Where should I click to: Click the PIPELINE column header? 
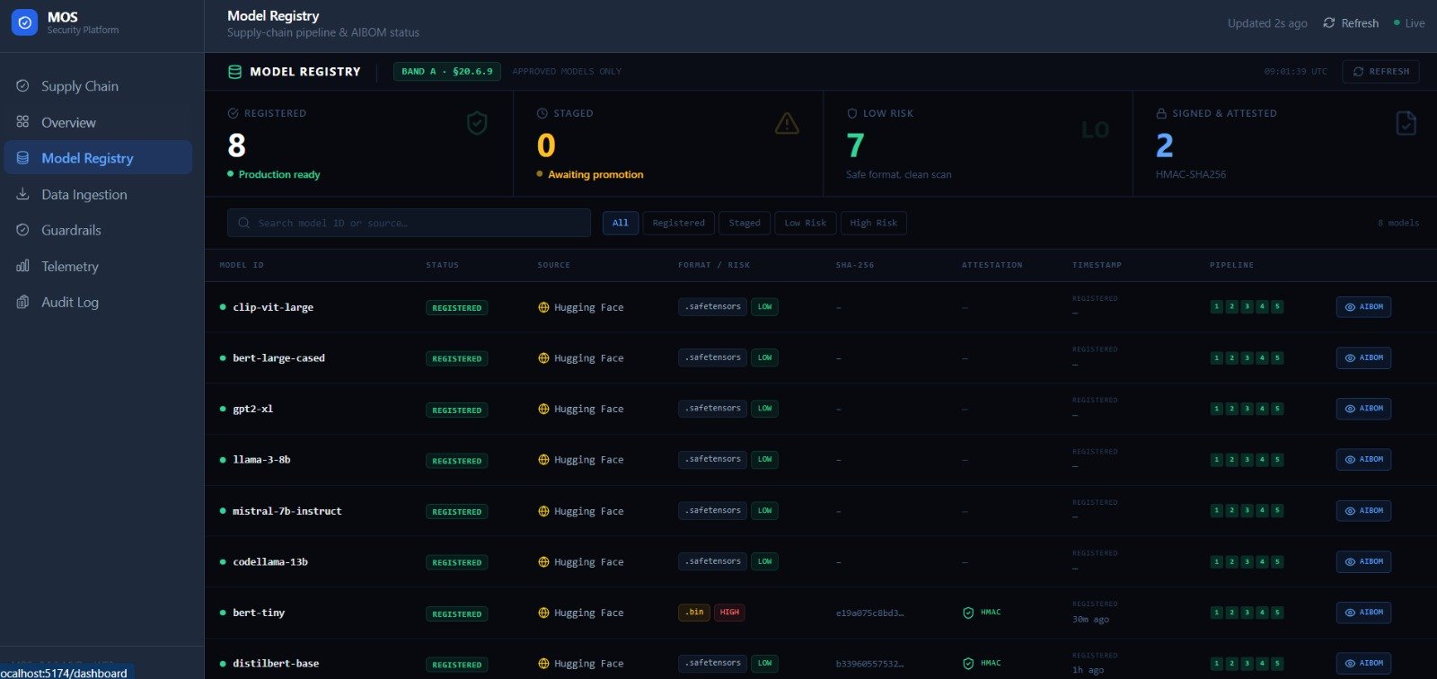[1231, 265]
